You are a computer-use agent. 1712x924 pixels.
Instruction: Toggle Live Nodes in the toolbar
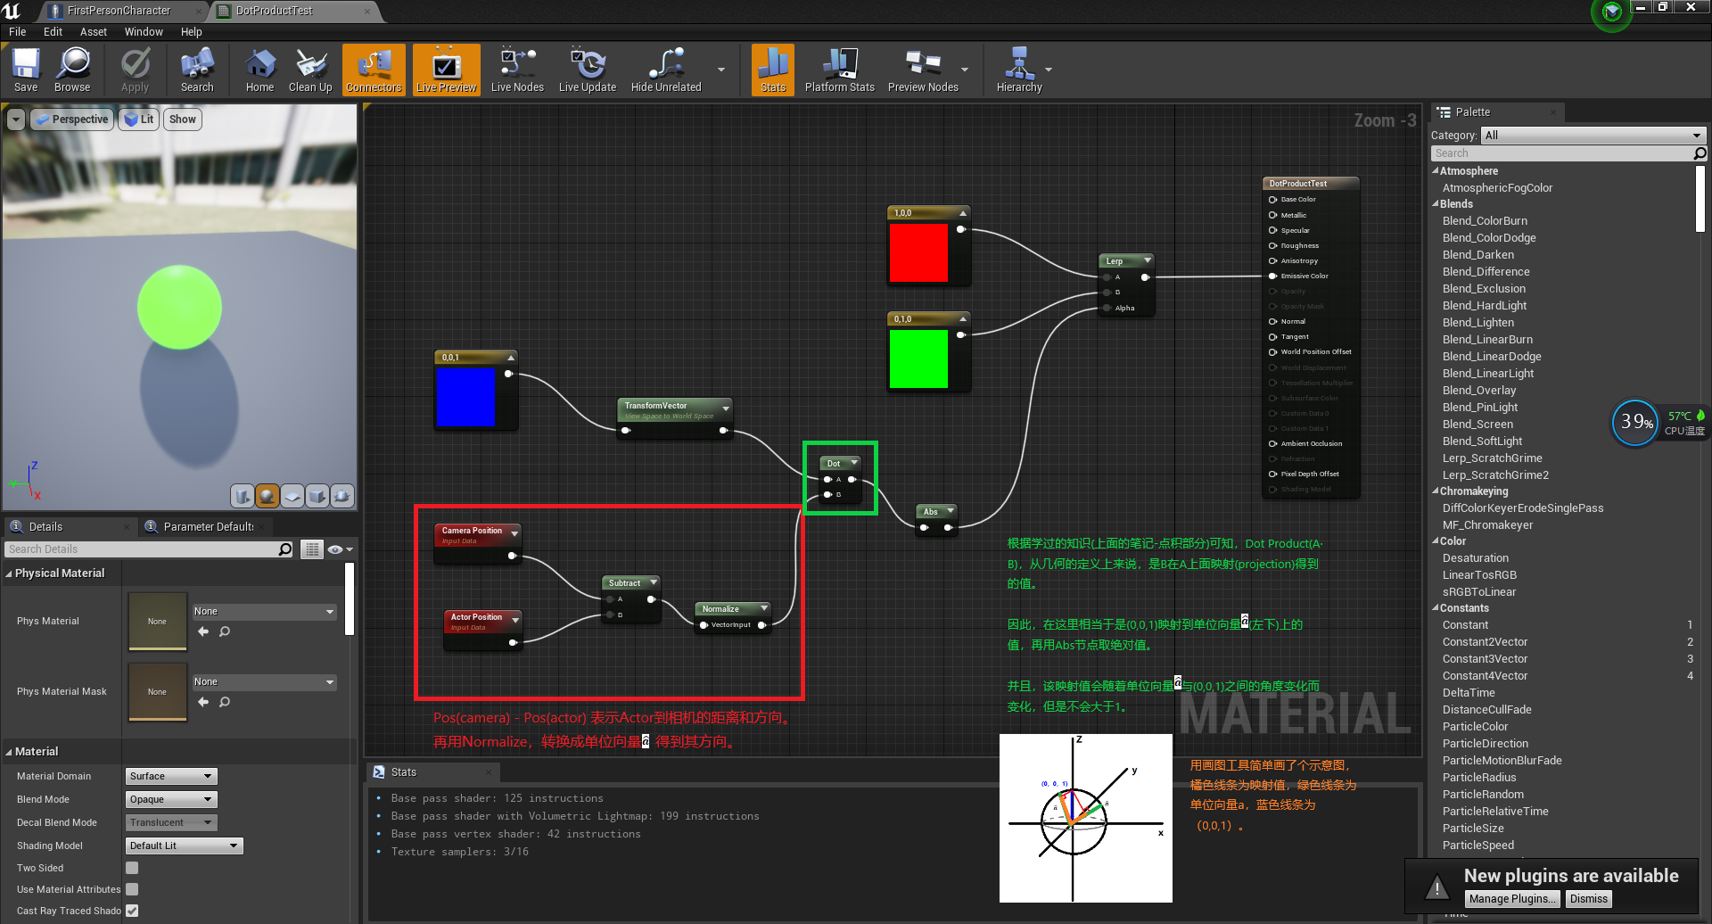[517, 70]
